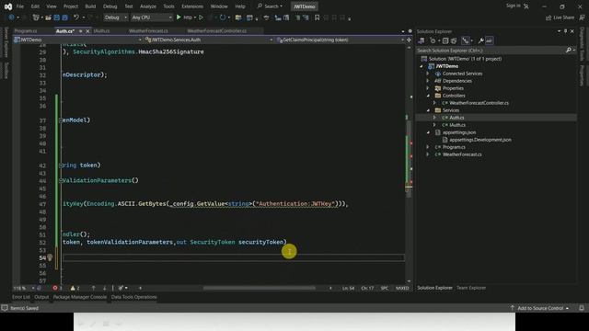589x331 pixels.
Task: Switch to the WeatherForecastController.cs tab
Action: point(217,31)
